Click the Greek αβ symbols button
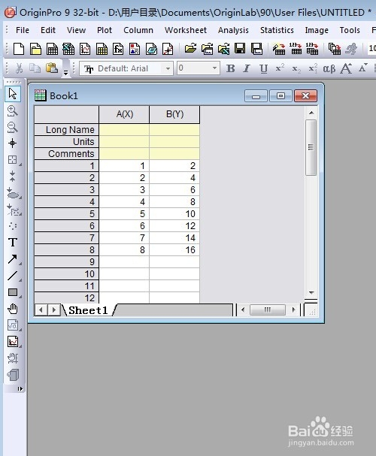This screenshot has height=456, width=376. (x=329, y=68)
